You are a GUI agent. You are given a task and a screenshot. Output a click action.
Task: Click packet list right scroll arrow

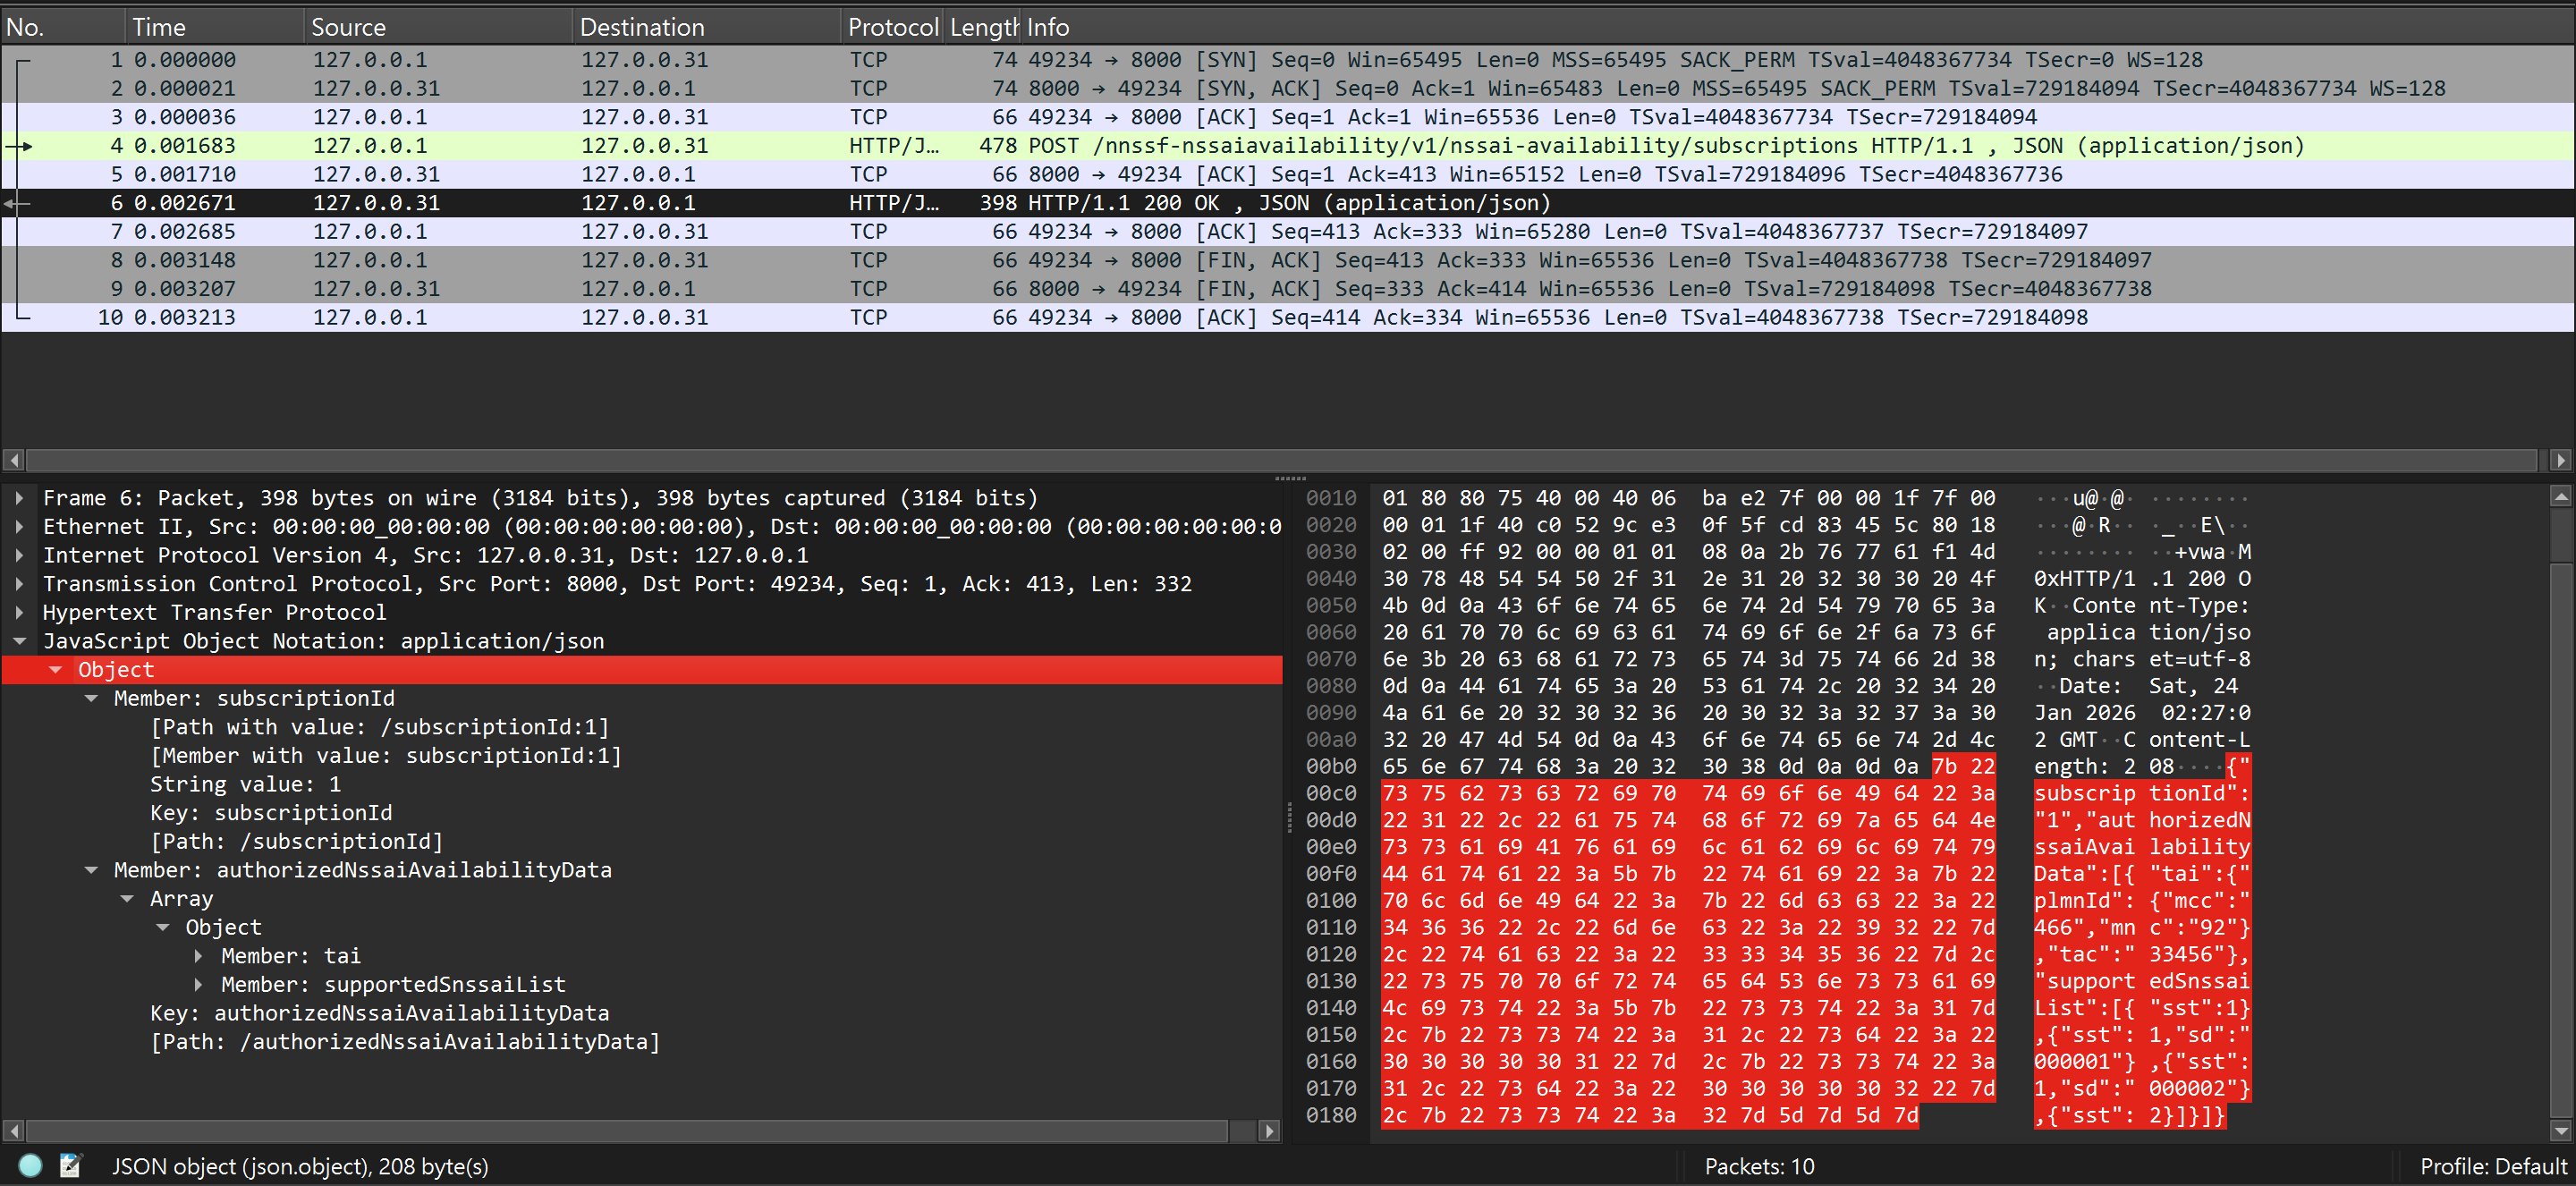[2560, 460]
